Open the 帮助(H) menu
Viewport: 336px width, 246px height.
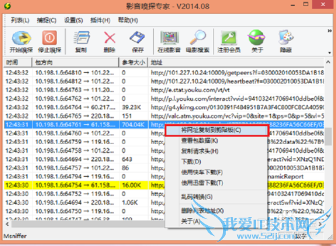click(128, 20)
